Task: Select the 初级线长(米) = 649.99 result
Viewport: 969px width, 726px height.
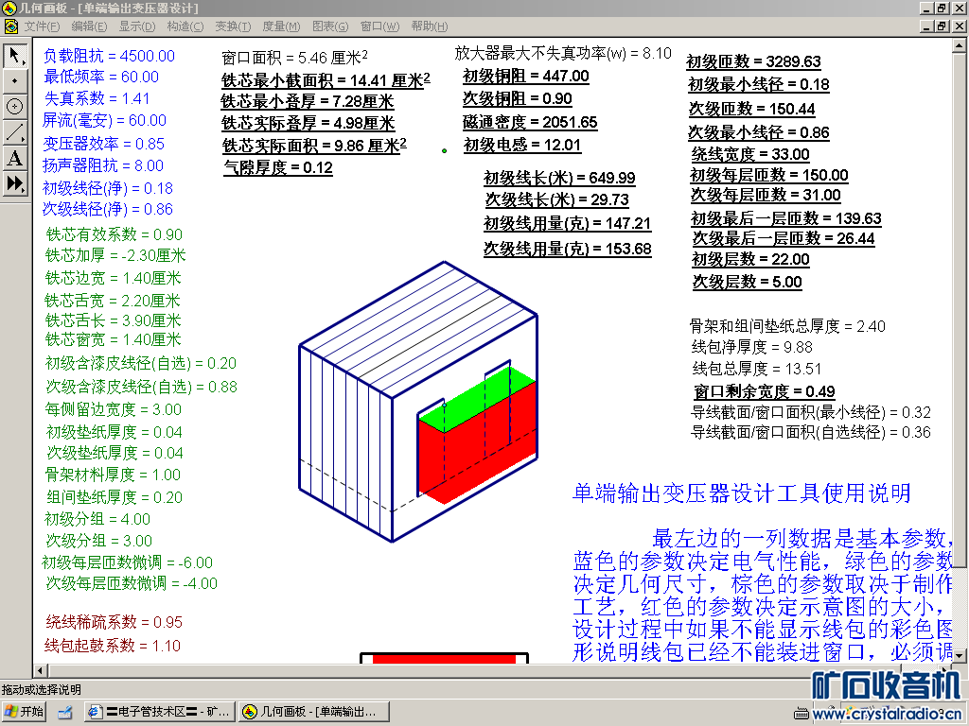Action: point(559,179)
